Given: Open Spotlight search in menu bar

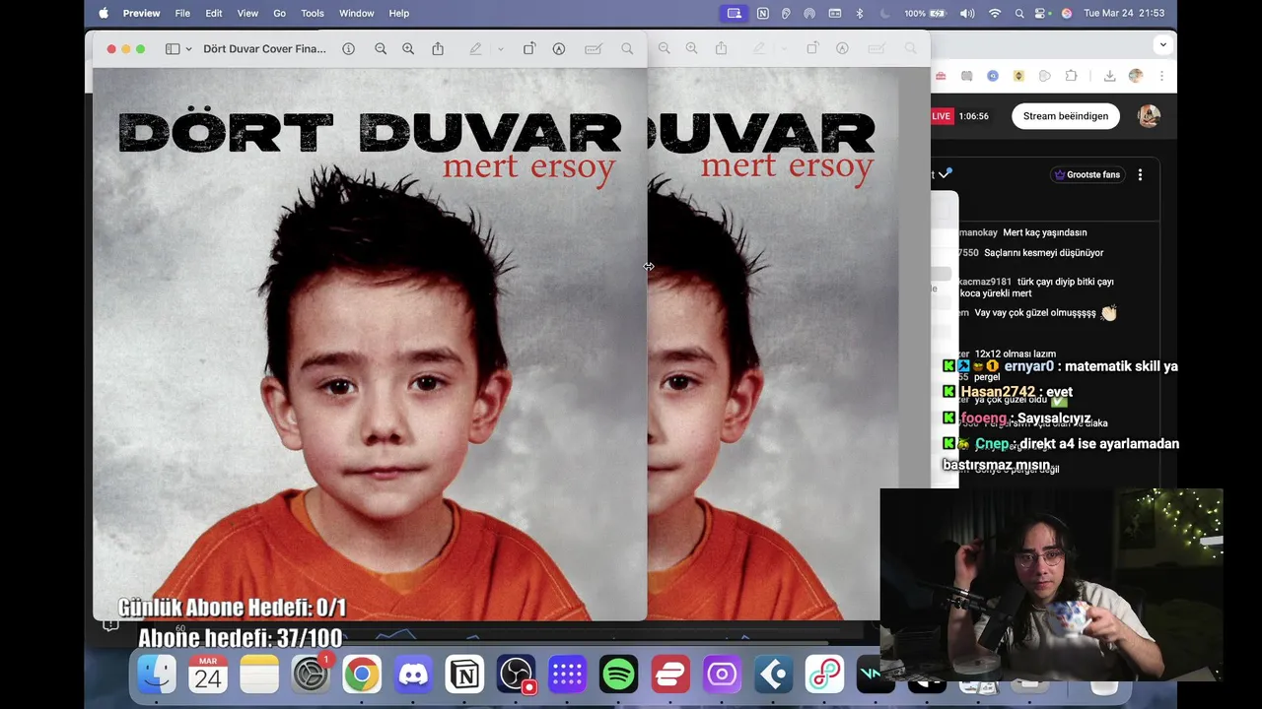Looking at the screenshot, I should coord(1019,13).
